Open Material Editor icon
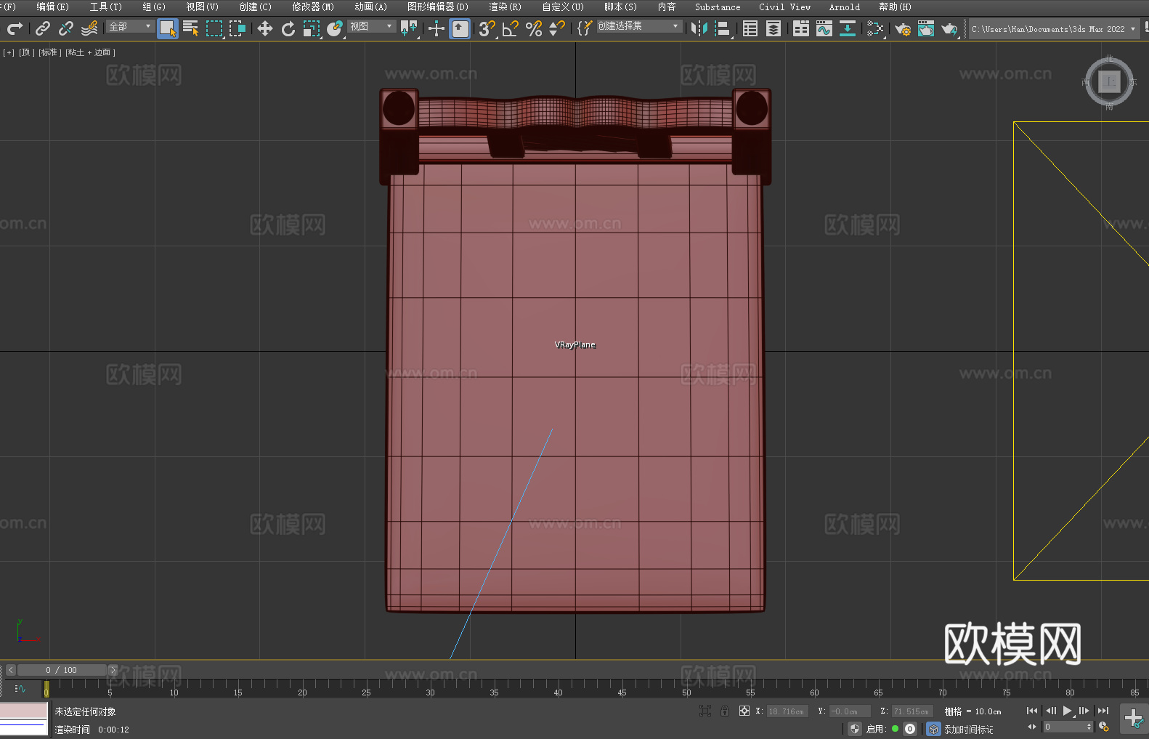This screenshot has height=739, width=1149. [875, 28]
